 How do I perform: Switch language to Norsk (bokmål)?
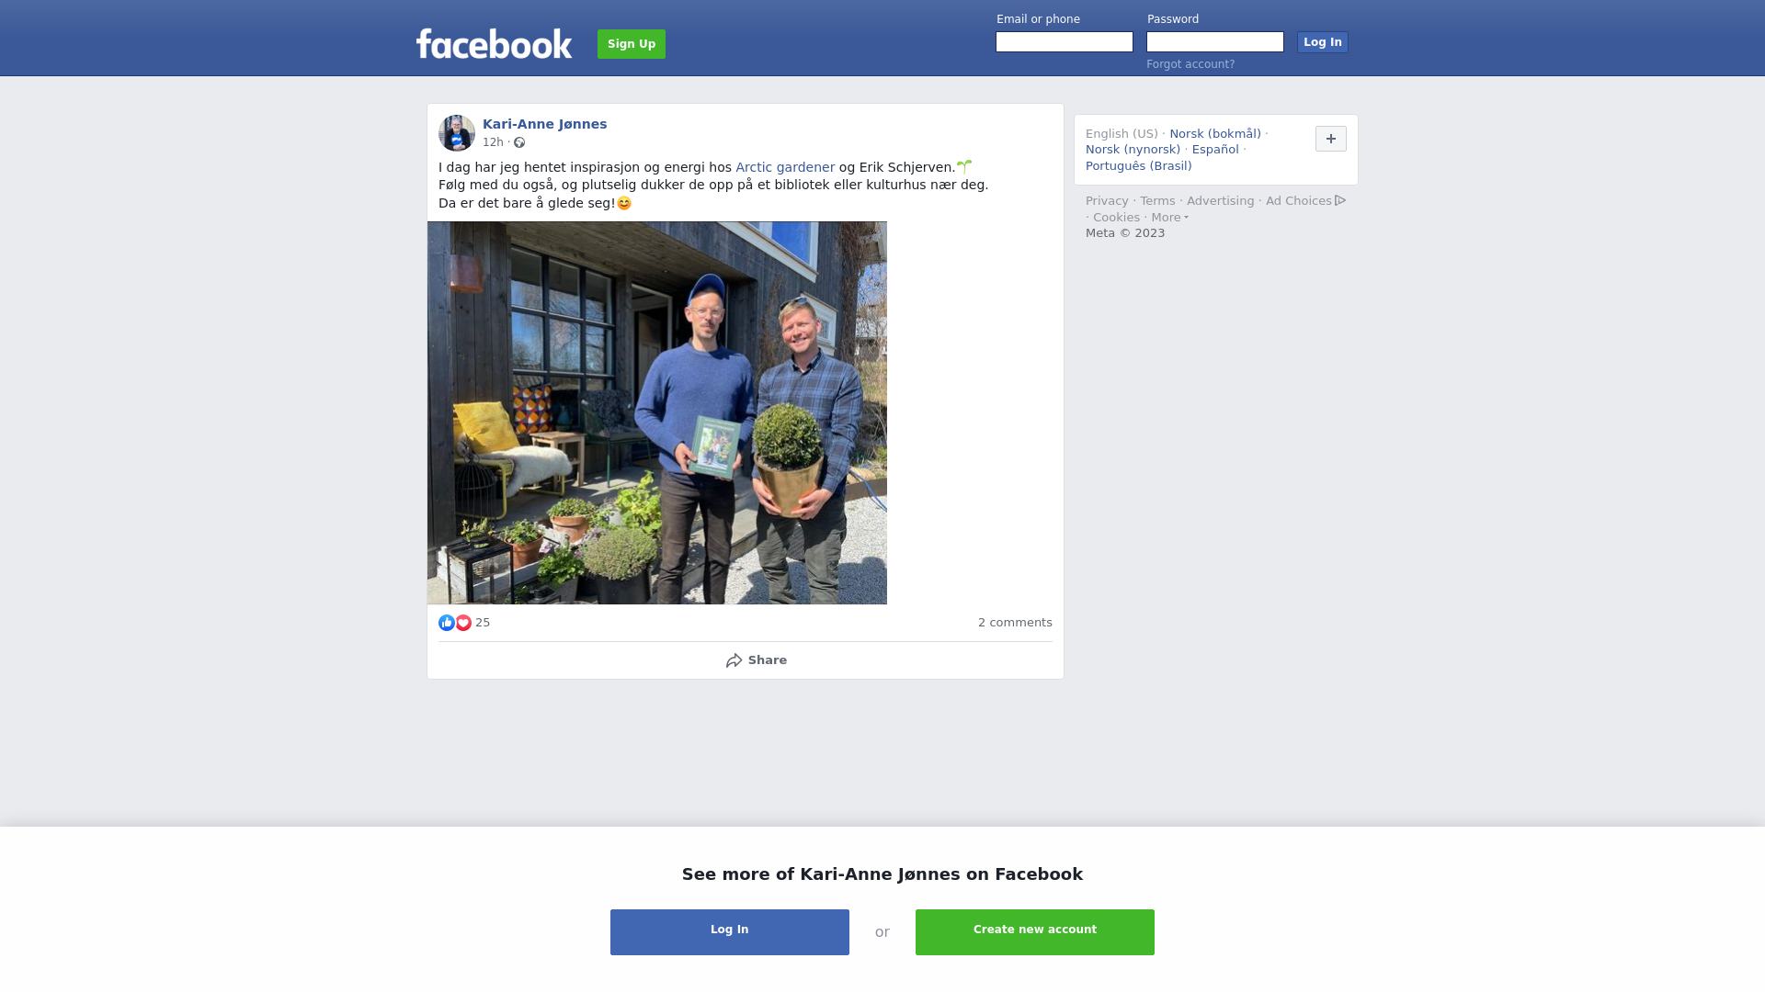(x=1215, y=134)
